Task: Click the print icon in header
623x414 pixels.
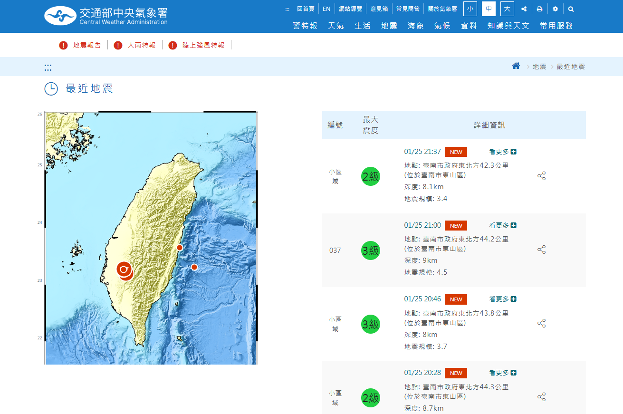Action: pos(539,9)
